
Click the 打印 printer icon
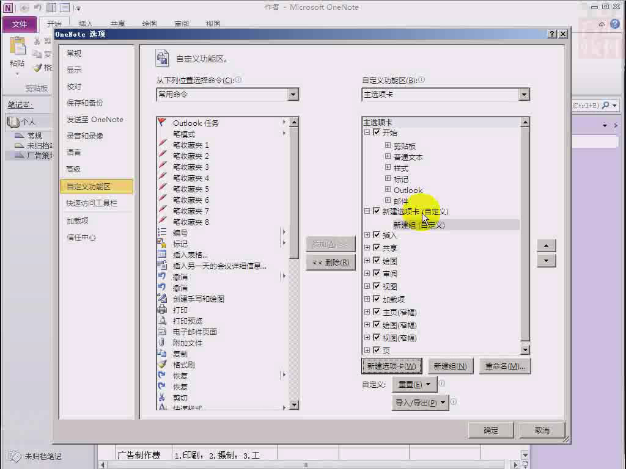point(162,310)
